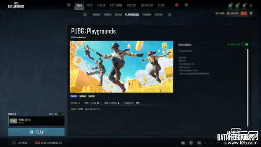Screen dimensions: 261x147
Task: Click the Playgrounds jumping characters artwork
Action: tap(121, 67)
